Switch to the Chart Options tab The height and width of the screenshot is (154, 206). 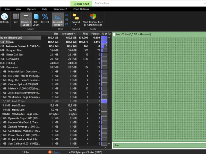pos(81,9)
